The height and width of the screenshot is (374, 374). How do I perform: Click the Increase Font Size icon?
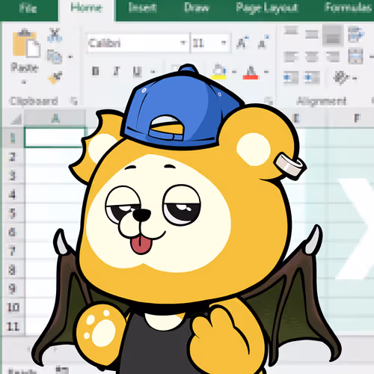(242, 43)
